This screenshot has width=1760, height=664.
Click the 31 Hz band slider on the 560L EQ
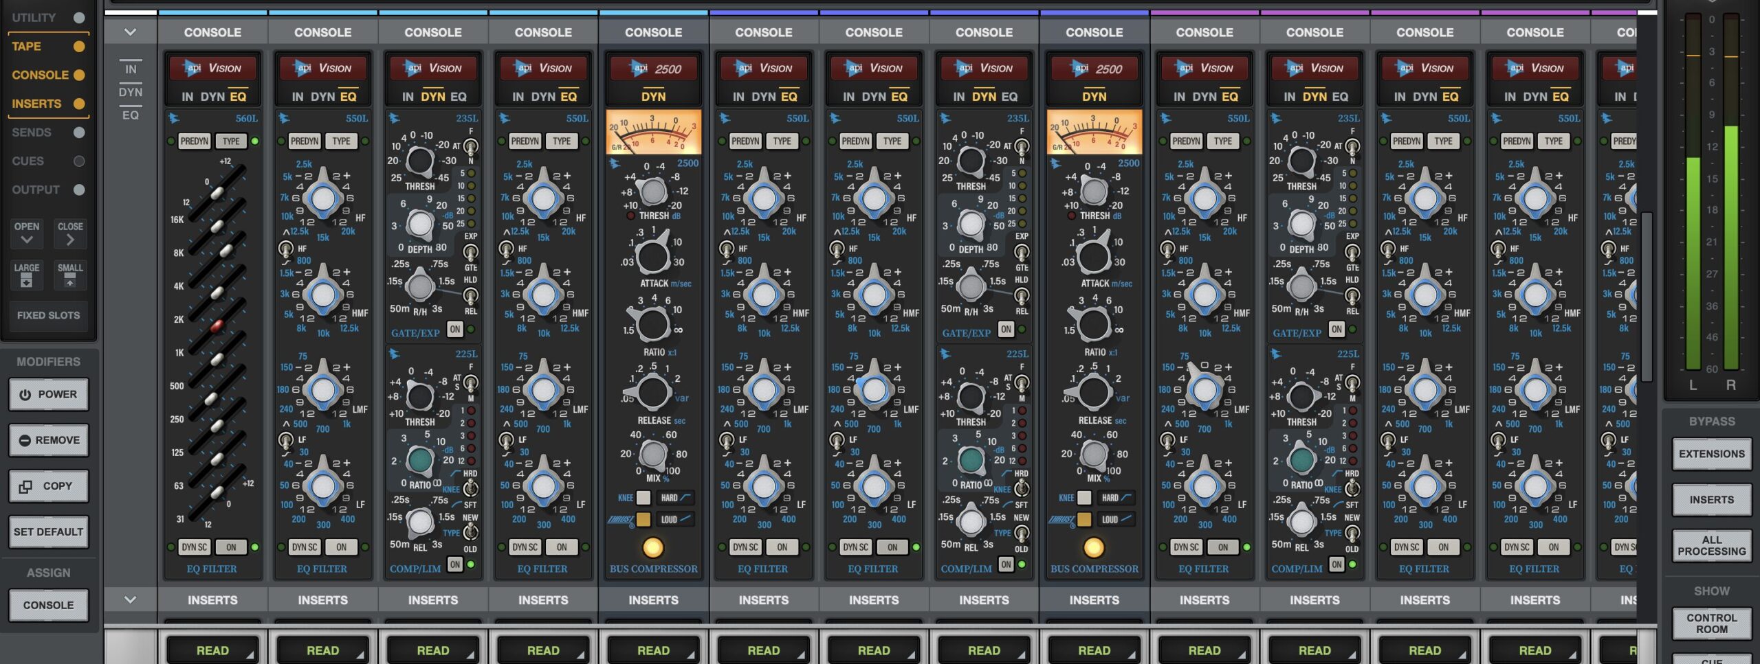coord(217,492)
